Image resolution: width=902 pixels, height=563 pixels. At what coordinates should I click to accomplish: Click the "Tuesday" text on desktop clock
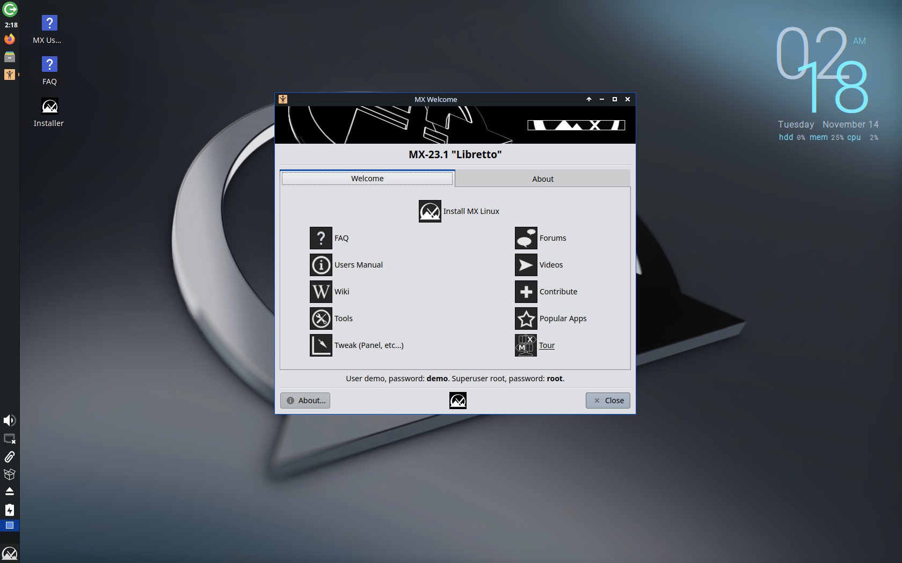[796, 124]
